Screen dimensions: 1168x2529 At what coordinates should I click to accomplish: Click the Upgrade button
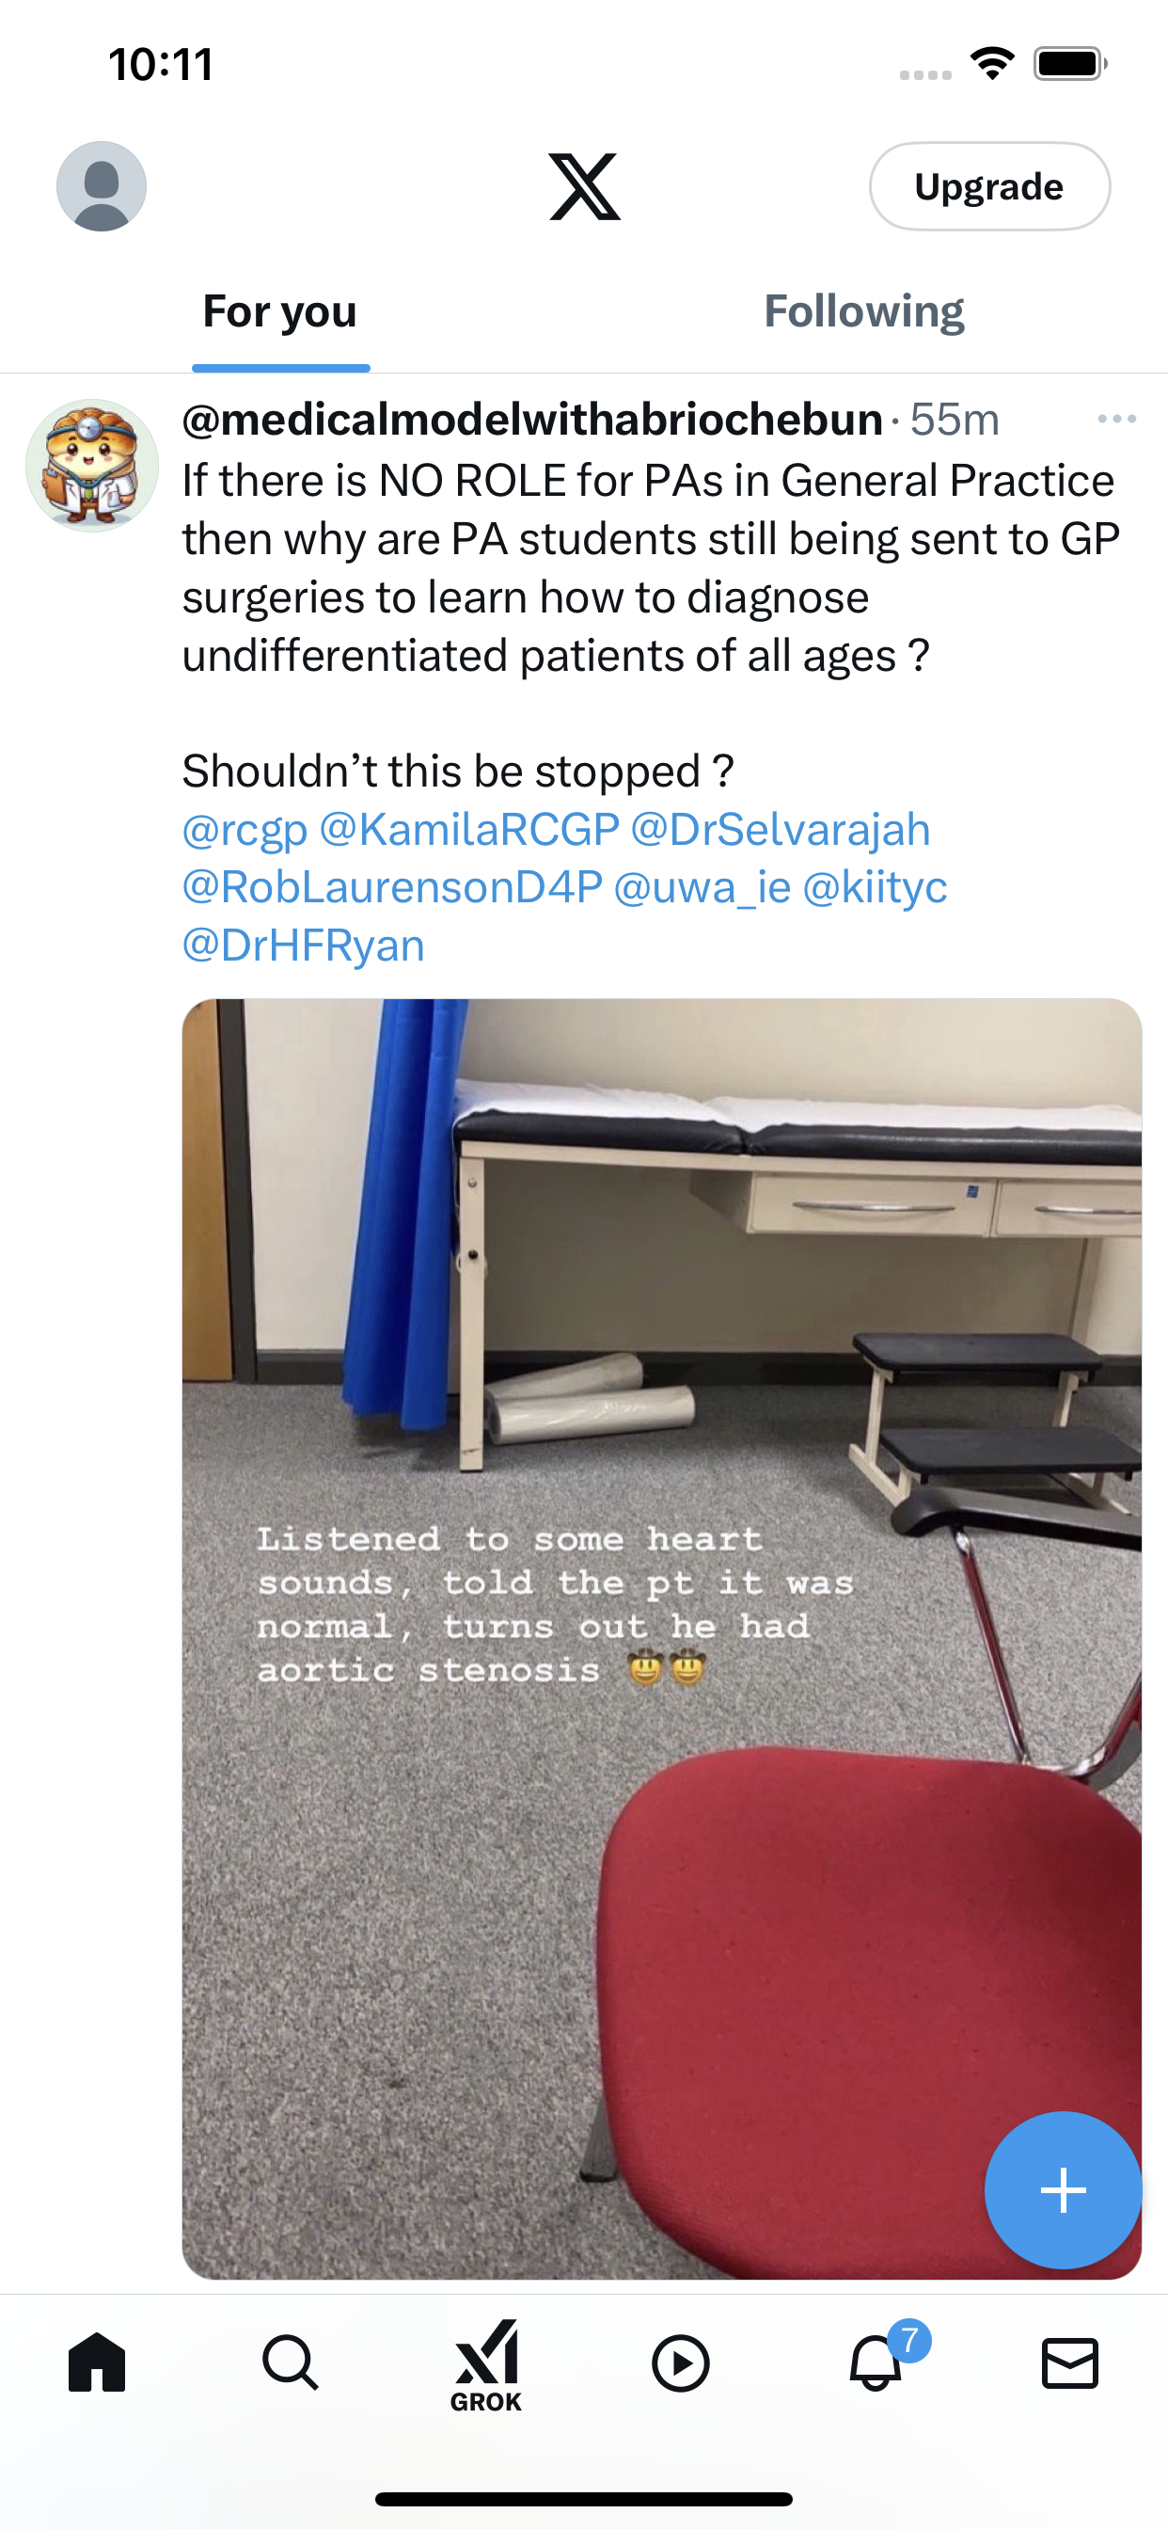tap(989, 186)
